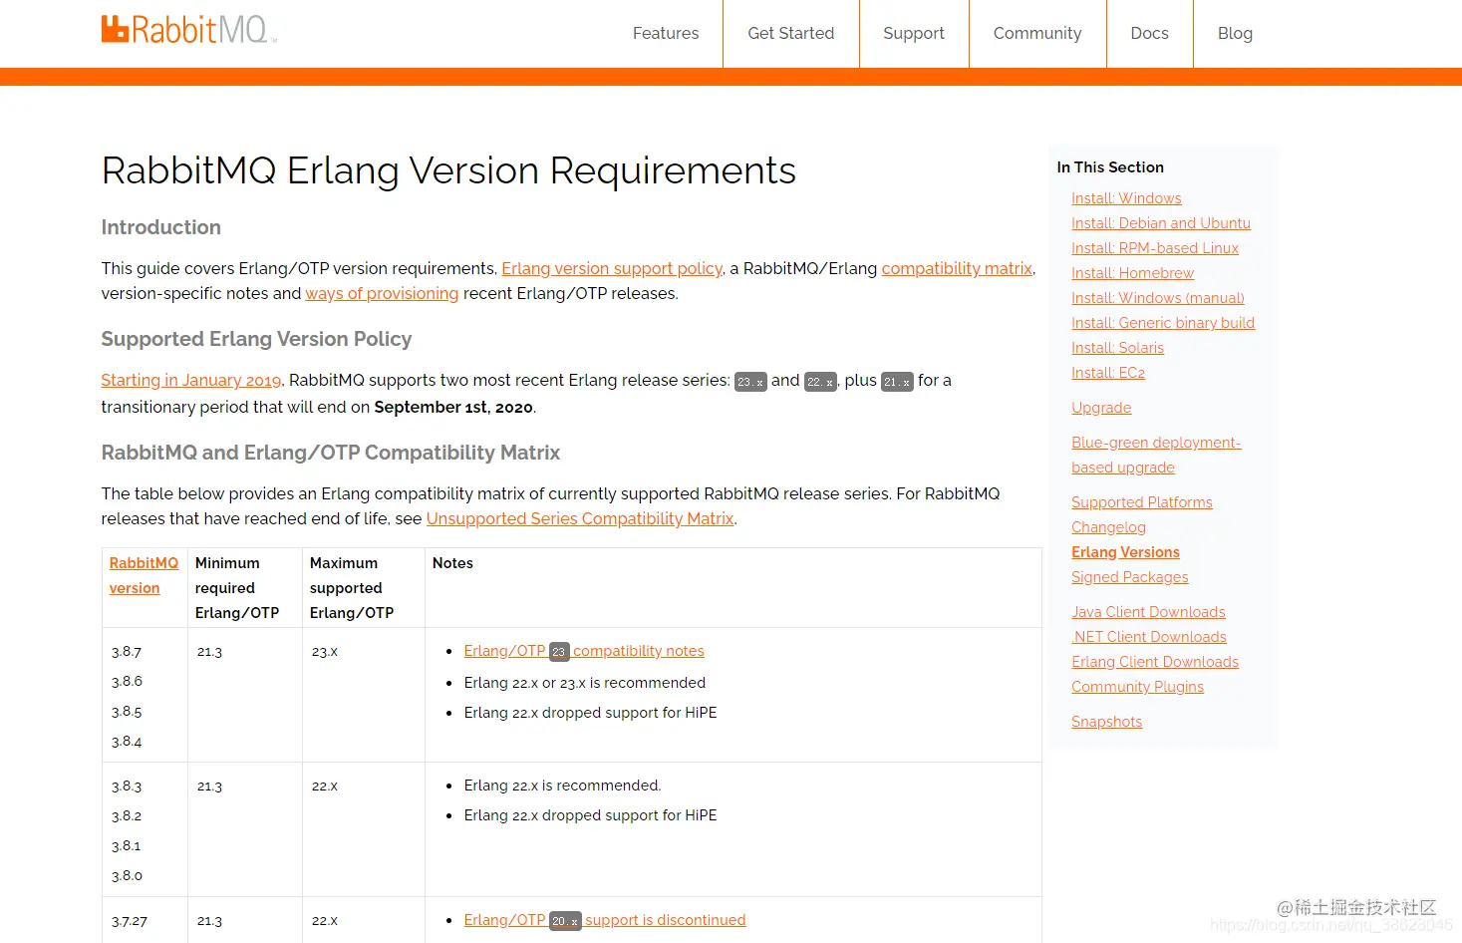Screen dimensions: 1462x943
Task: Open the Get Started menu item
Action: (x=791, y=33)
